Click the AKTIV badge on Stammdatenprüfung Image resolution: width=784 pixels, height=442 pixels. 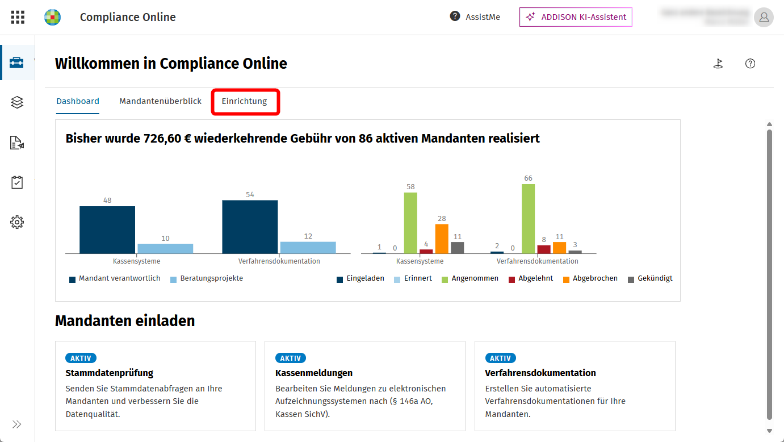[81, 358]
